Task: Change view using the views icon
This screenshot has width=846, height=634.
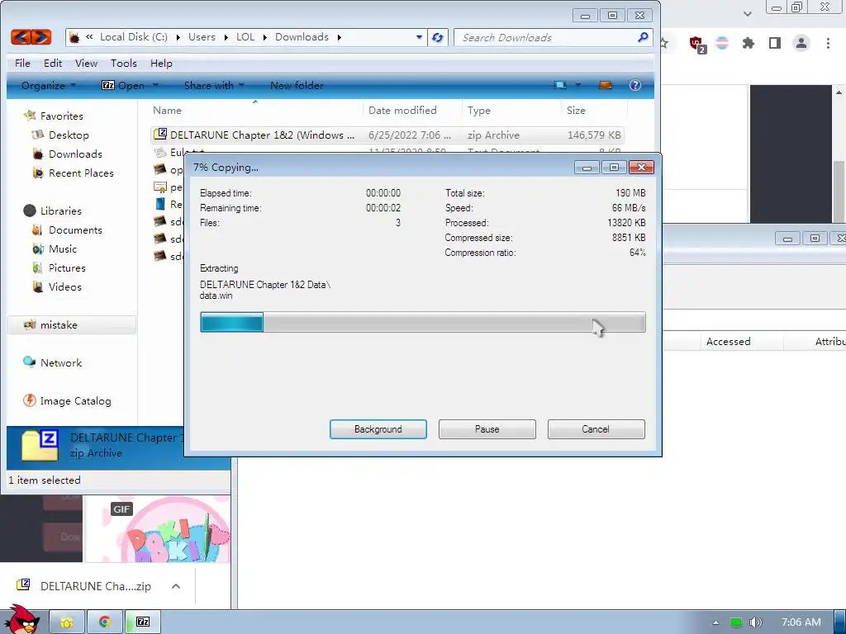Action: [x=561, y=85]
